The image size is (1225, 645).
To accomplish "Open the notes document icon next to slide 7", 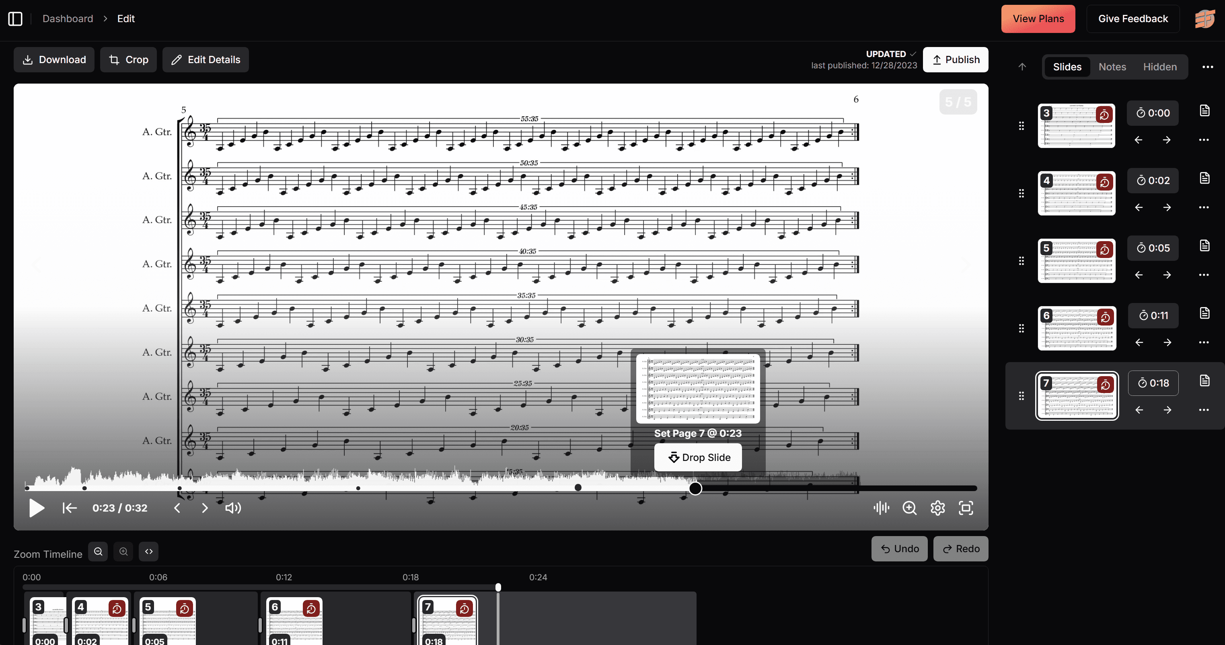I will coord(1204,380).
